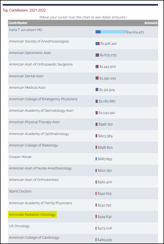Click the American College of Radiology bar

96,147
